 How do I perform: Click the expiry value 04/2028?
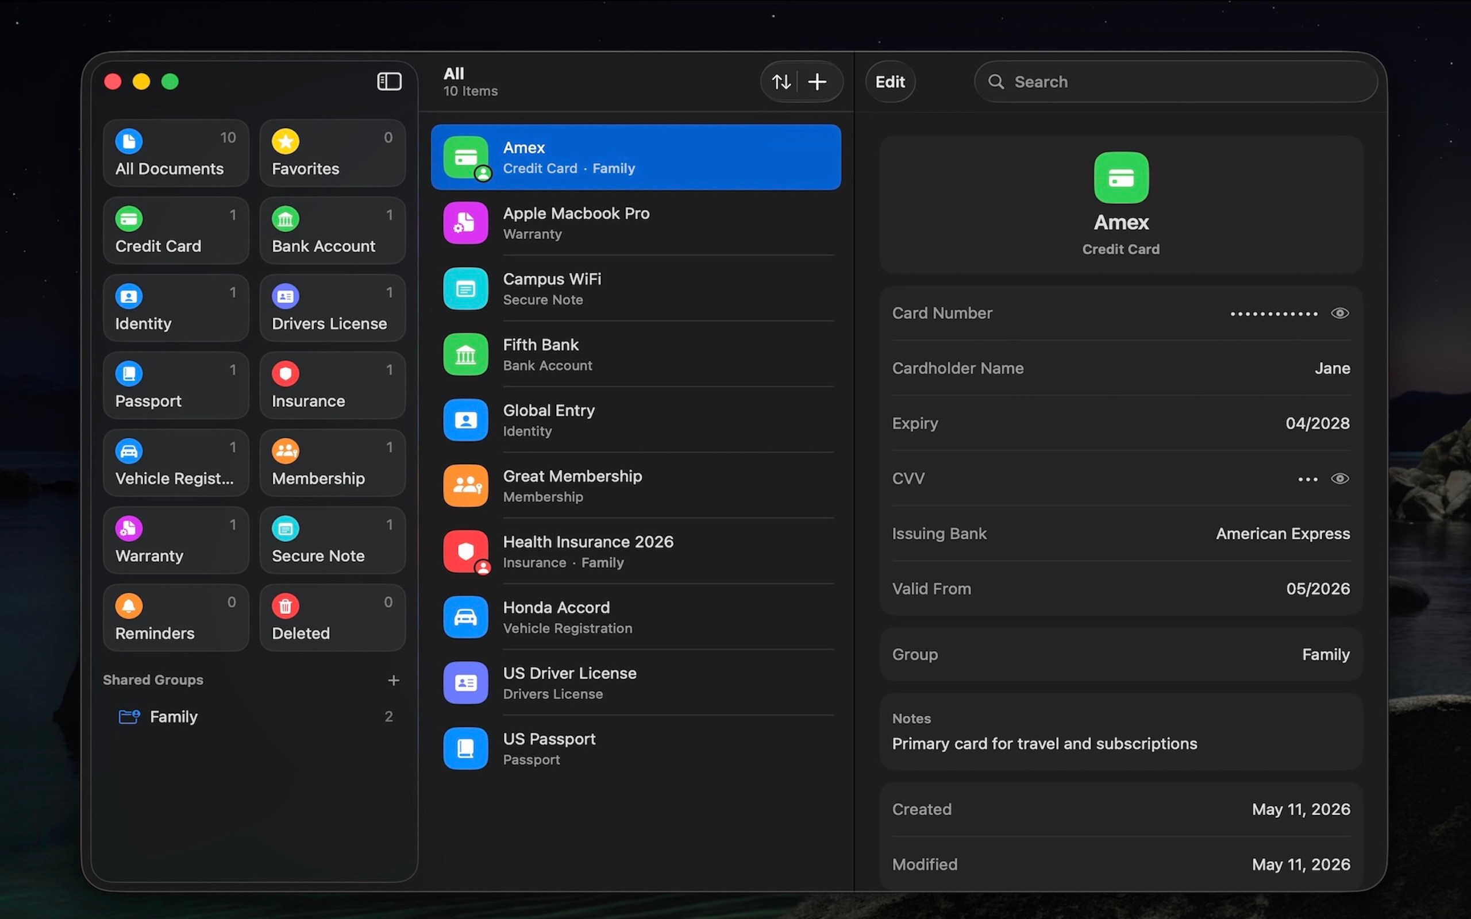tap(1317, 424)
